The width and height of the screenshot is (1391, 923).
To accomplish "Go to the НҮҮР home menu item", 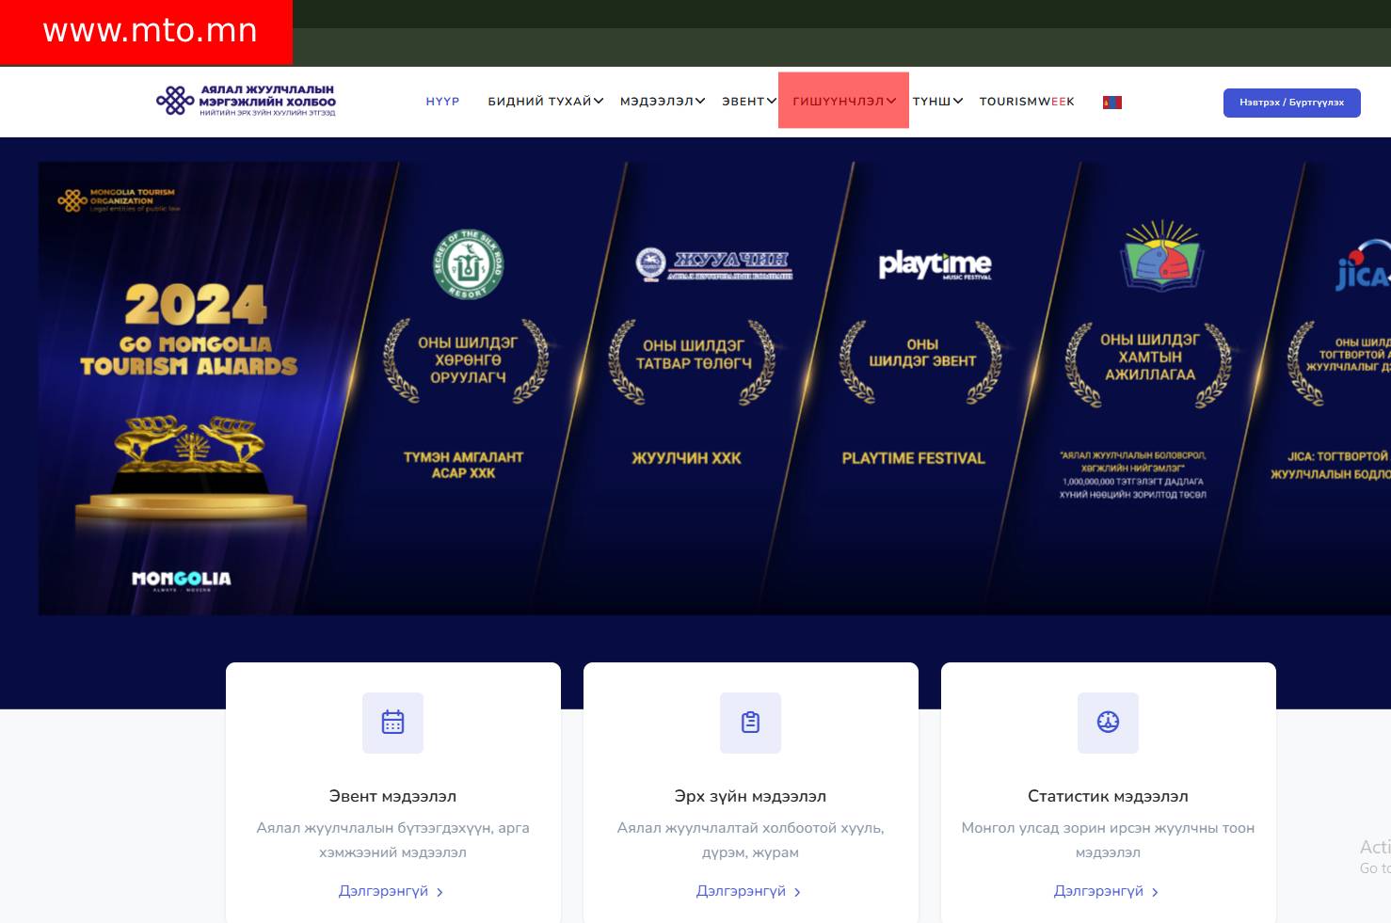I will pyautogui.click(x=442, y=102).
